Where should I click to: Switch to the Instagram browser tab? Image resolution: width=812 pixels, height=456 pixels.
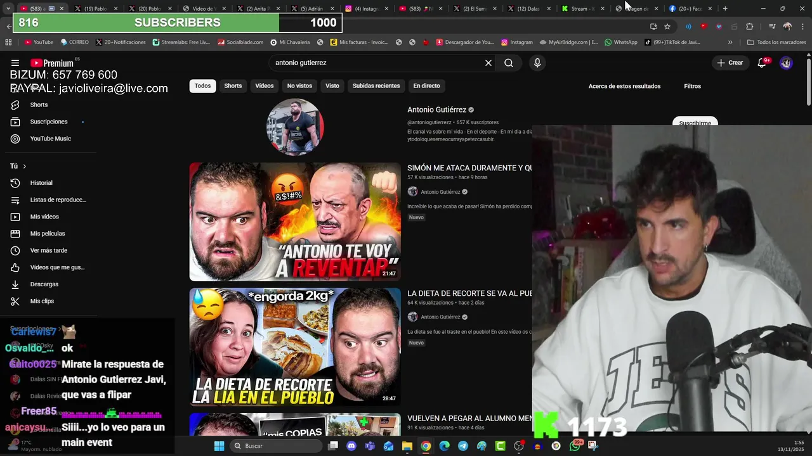click(365, 9)
